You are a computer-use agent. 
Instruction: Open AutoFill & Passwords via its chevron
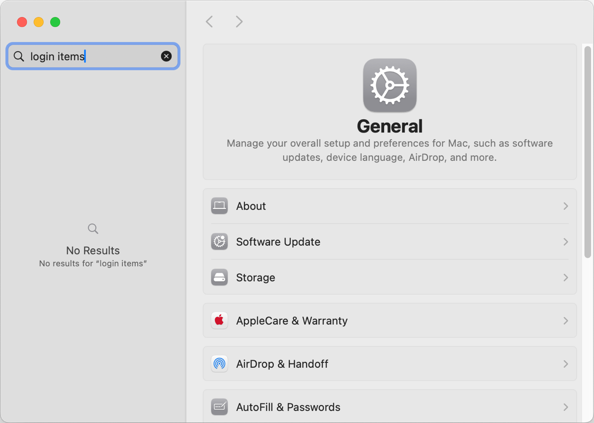tap(565, 407)
